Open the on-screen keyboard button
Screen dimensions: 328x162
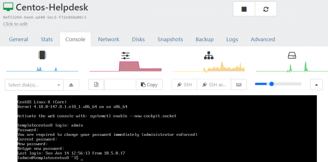[x=239, y=84]
